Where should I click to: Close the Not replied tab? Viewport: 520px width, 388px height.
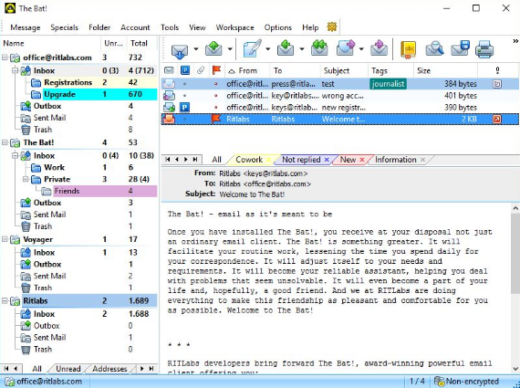(327, 160)
